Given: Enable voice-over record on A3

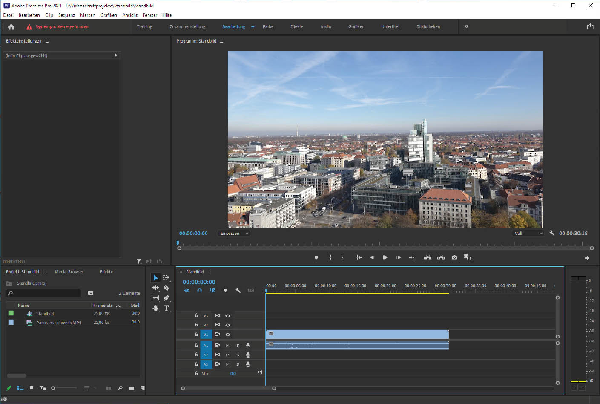Looking at the screenshot, I should [248, 364].
